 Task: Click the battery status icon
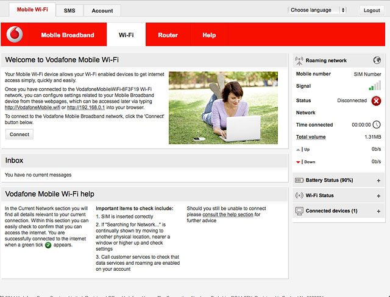click(x=299, y=181)
